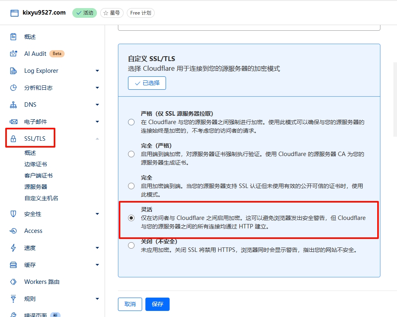This screenshot has width=397, height=317.
Task: Select 完全（严格）encryption mode
Action: (x=131, y=154)
